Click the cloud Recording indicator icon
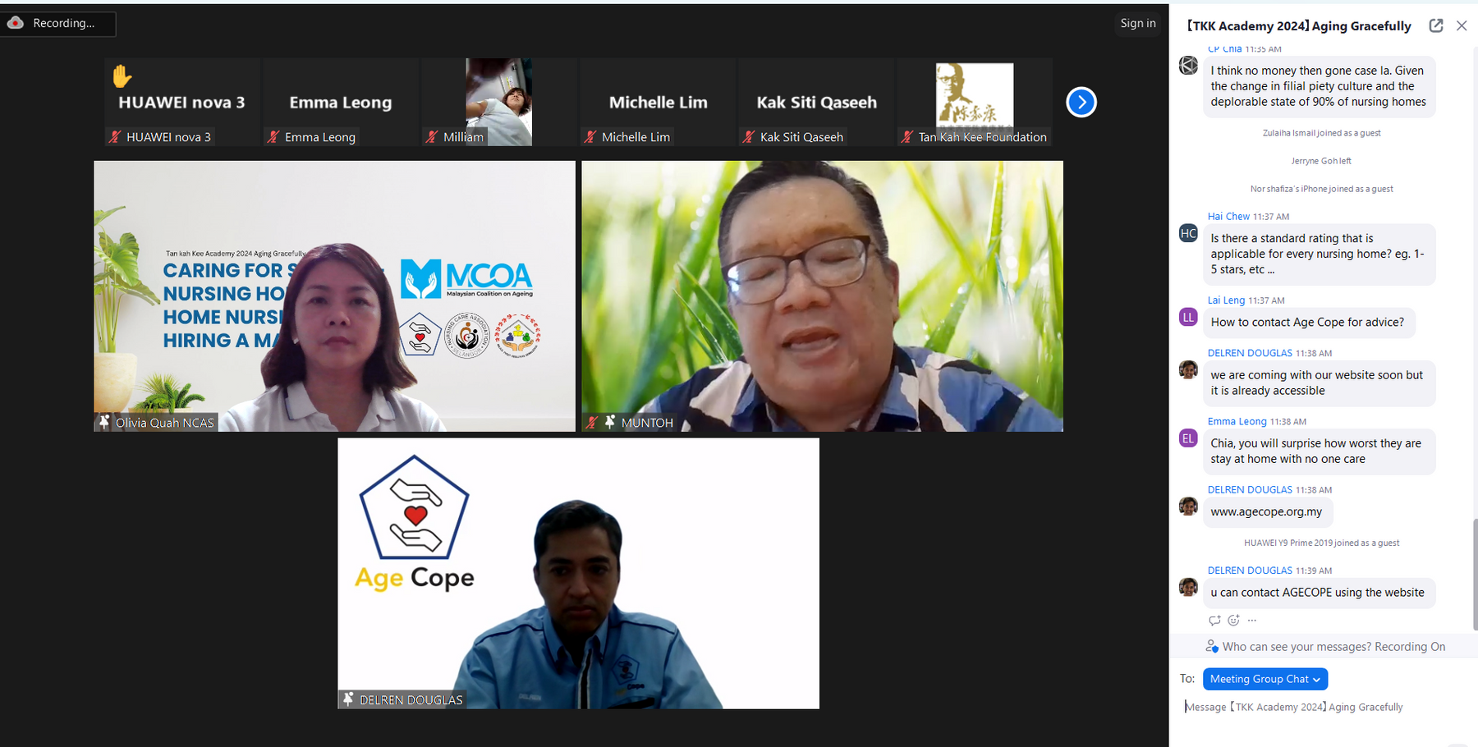 pyautogui.click(x=16, y=23)
